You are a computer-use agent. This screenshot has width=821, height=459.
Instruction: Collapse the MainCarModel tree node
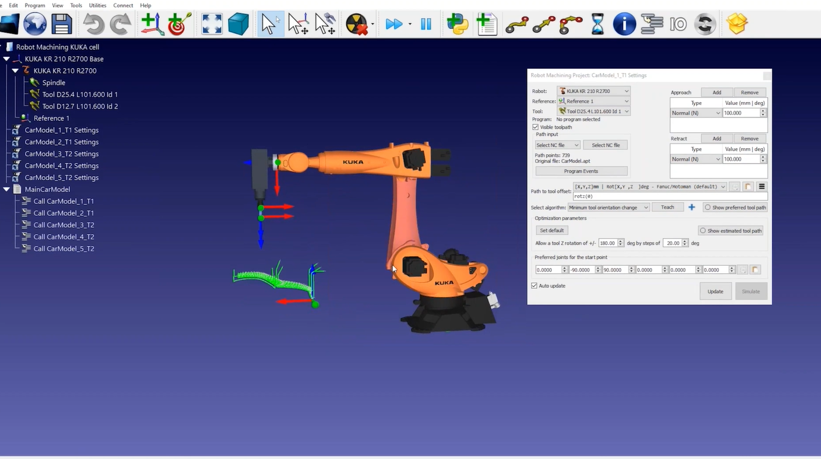6,189
